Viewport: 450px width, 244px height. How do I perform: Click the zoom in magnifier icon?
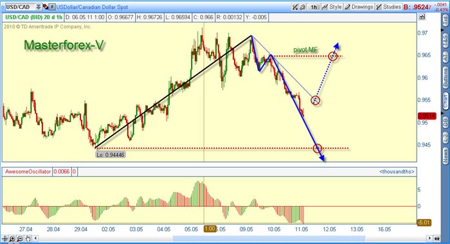coord(12,239)
